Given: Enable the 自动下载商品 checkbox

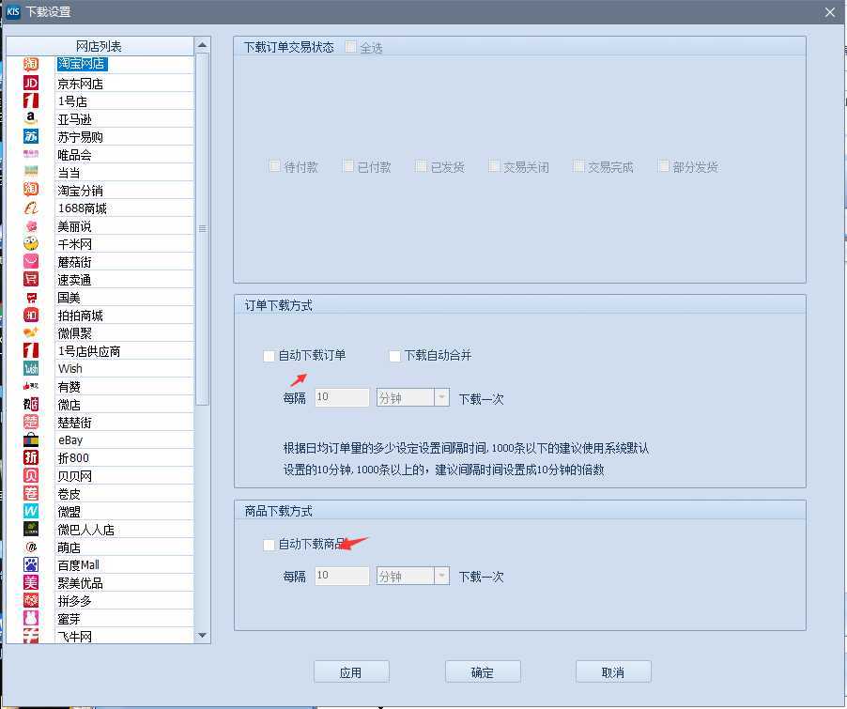Looking at the screenshot, I should (x=269, y=545).
